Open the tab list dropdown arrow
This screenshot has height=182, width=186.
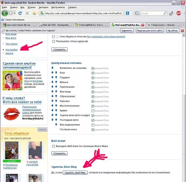coord(184,25)
